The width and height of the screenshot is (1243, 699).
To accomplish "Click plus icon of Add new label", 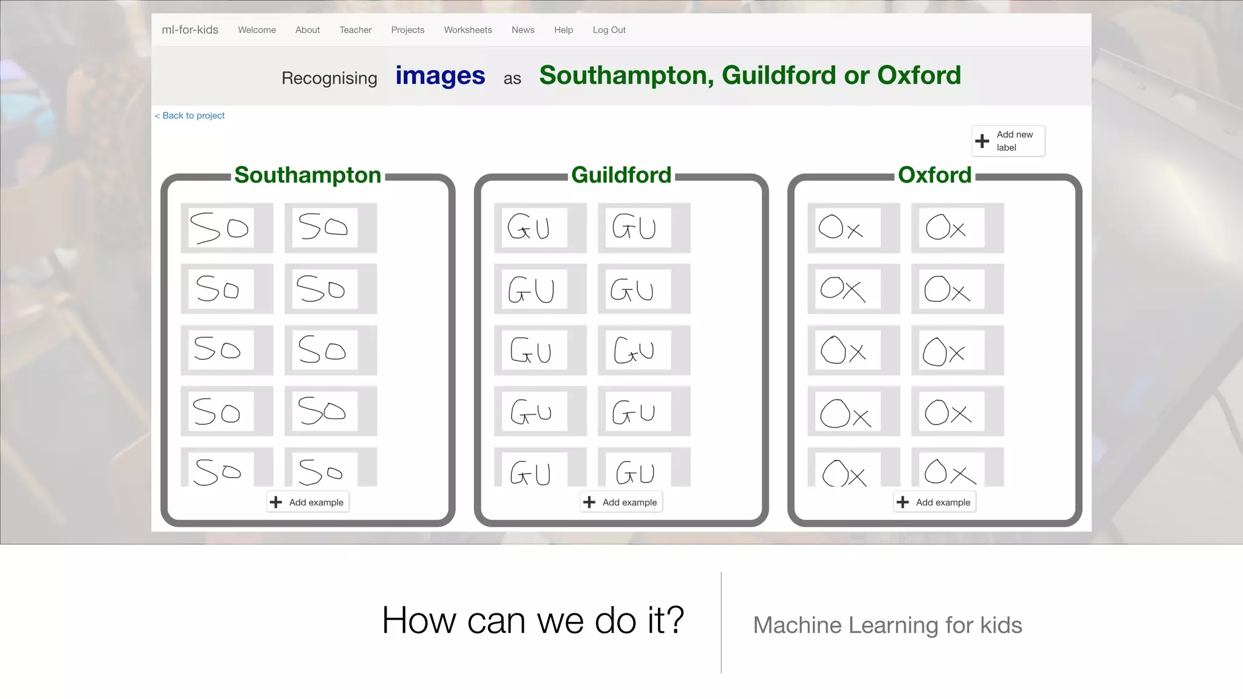I will [x=982, y=141].
